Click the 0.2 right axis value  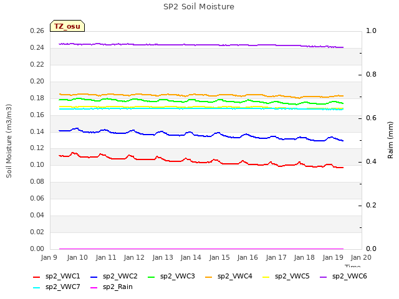click(x=372, y=205)
